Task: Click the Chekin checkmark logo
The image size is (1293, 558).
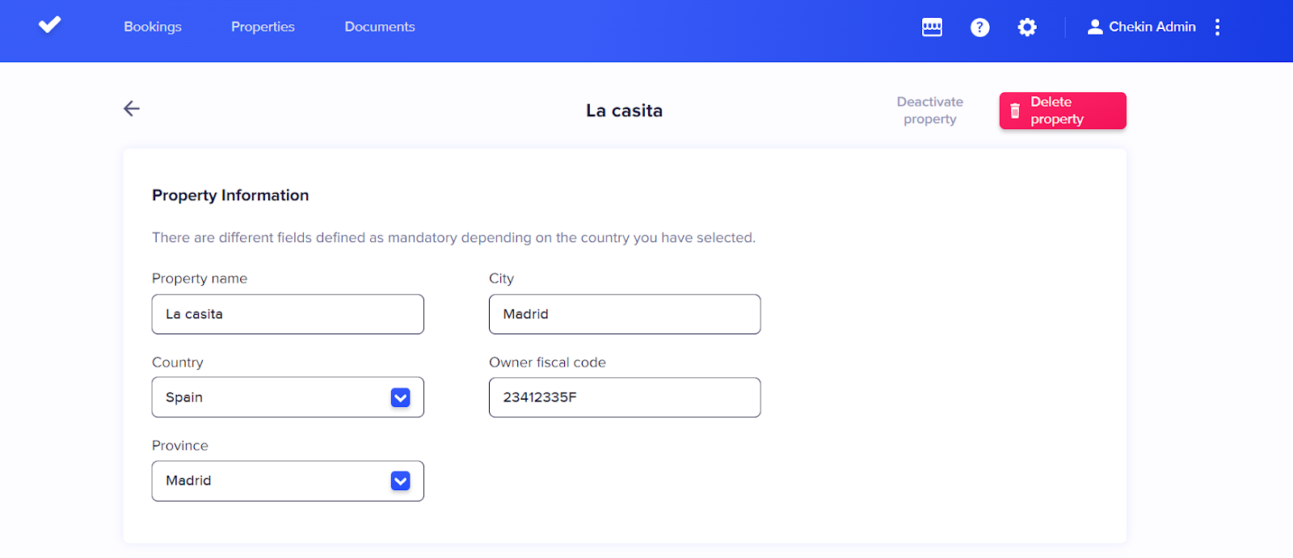Action: 50,26
